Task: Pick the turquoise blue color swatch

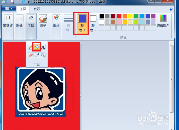Action: (142, 16)
